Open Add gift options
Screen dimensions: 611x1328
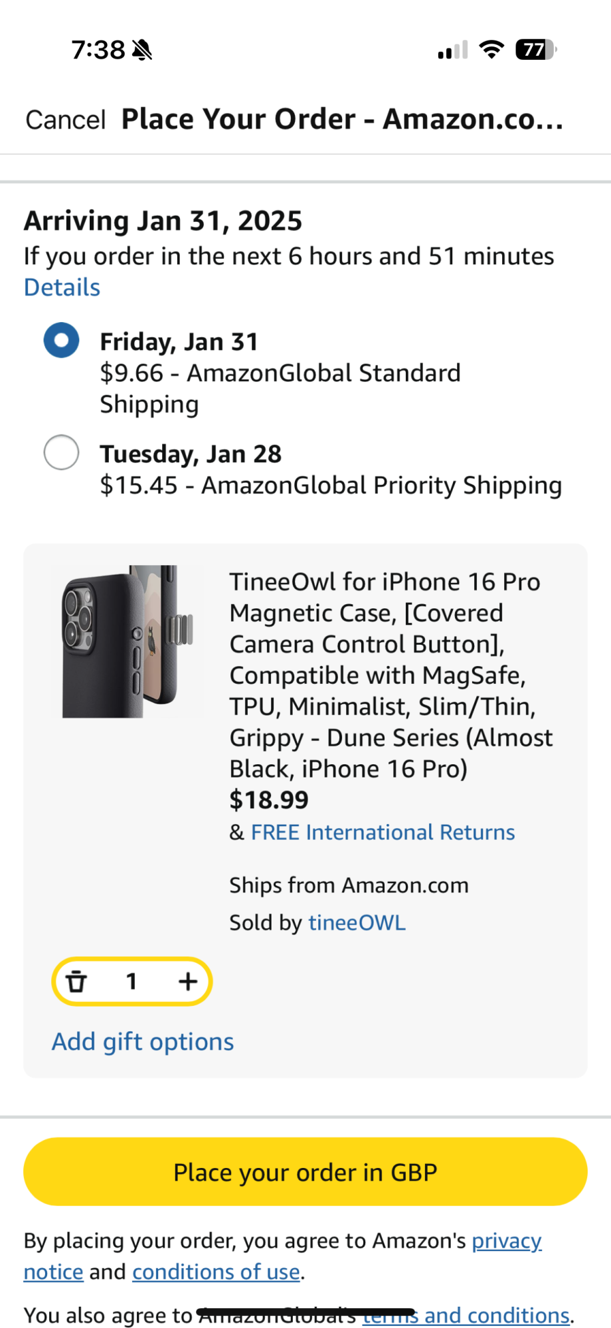click(143, 1042)
